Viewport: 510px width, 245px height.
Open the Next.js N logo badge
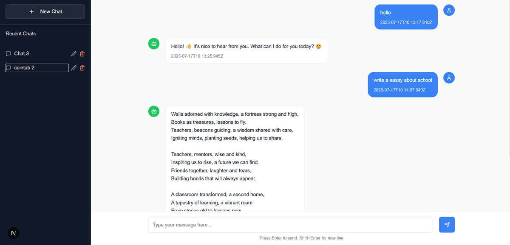14,233
